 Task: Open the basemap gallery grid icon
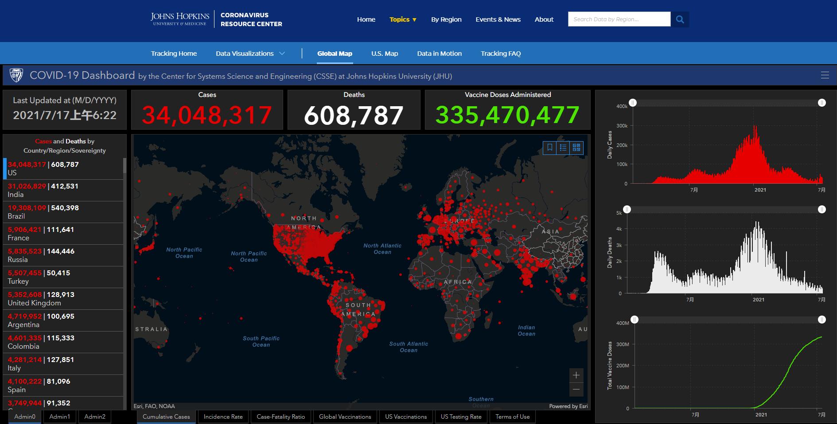coord(576,147)
